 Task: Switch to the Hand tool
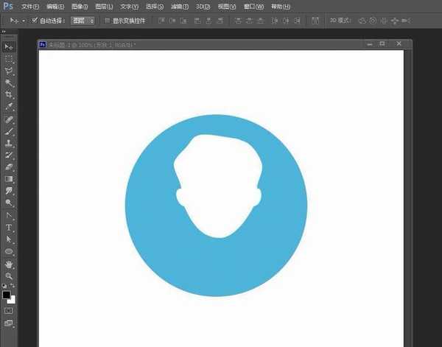click(9, 263)
